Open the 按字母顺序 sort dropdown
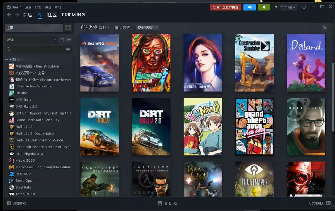 [147, 27]
